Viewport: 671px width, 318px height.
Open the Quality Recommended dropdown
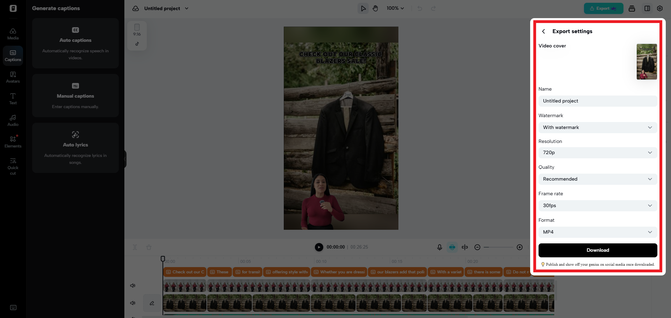(598, 179)
